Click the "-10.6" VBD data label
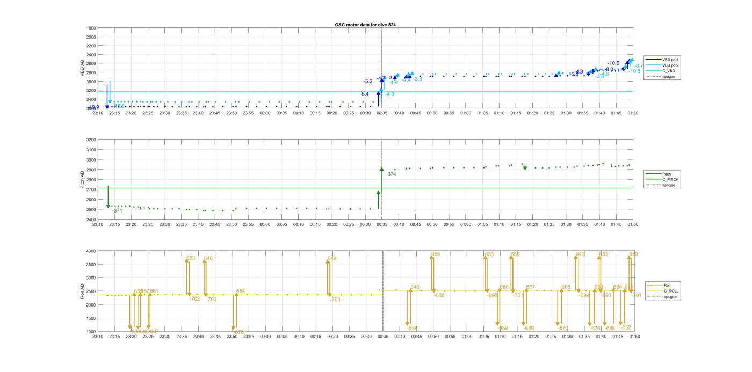This screenshot has height=372, width=752. (613, 63)
